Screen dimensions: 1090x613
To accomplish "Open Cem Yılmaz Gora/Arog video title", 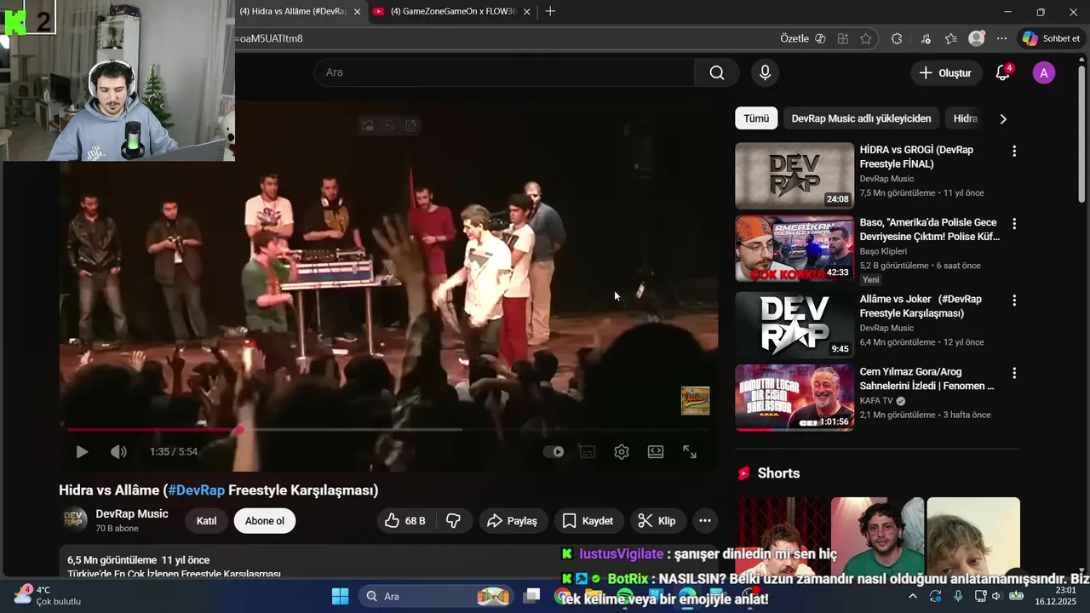I will click(x=927, y=379).
